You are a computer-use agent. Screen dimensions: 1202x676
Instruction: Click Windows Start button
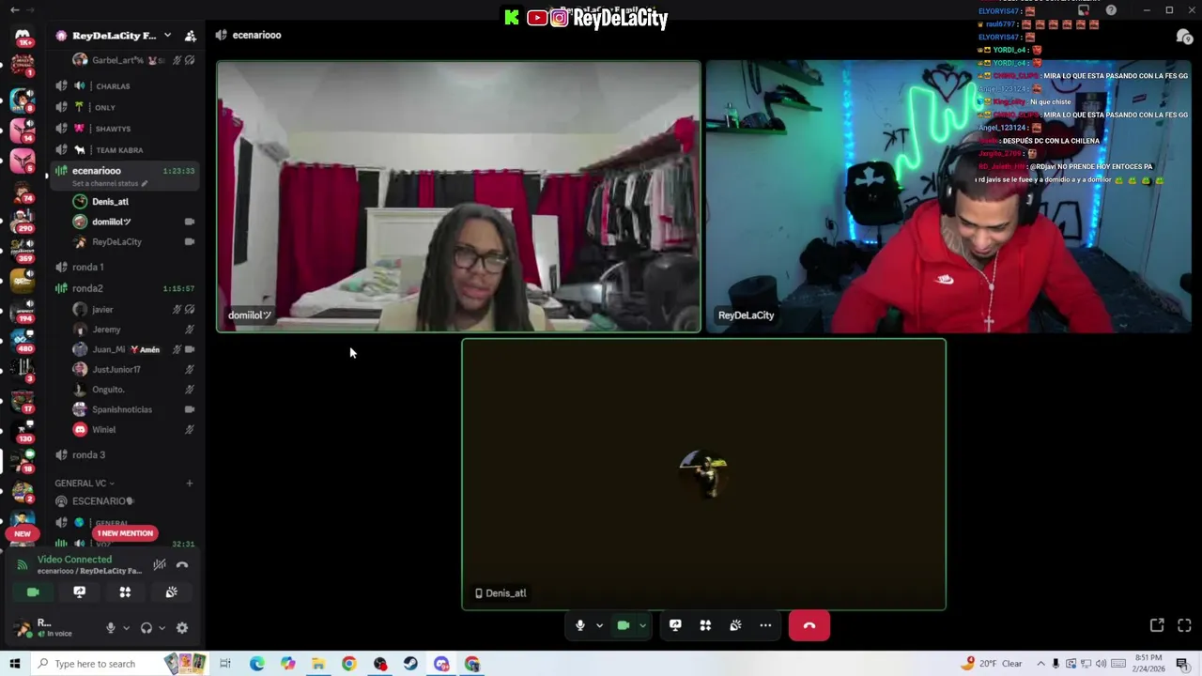(14, 664)
